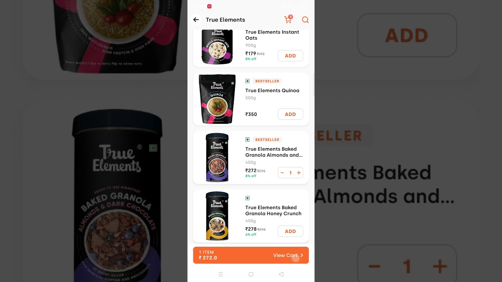Expand cart via View Cart chevron
Image resolution: width=502 pixels, height=282 pixels.
pyautogui.click(x=302, y=255)
